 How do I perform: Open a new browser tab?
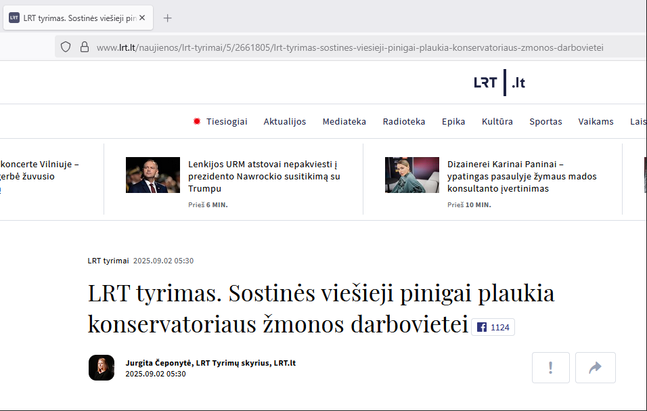pyautogui.click(x=168, y=18)
